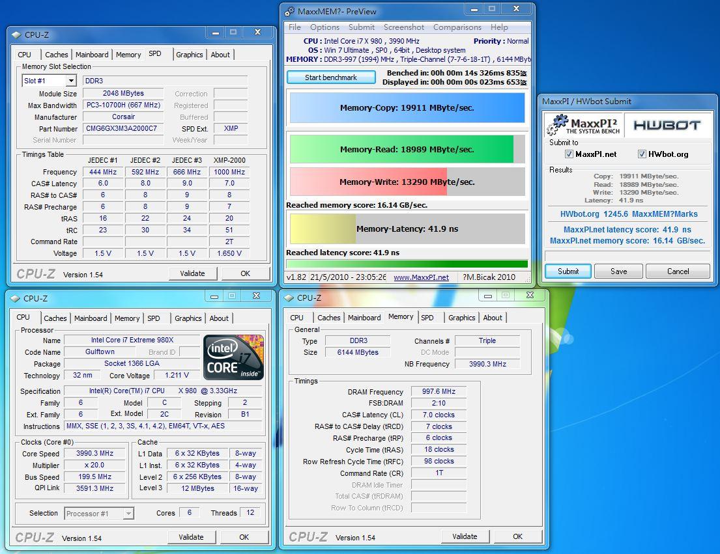Click OK in CPU-Z SPD window
720x554 pixels.
pos(245,273)
